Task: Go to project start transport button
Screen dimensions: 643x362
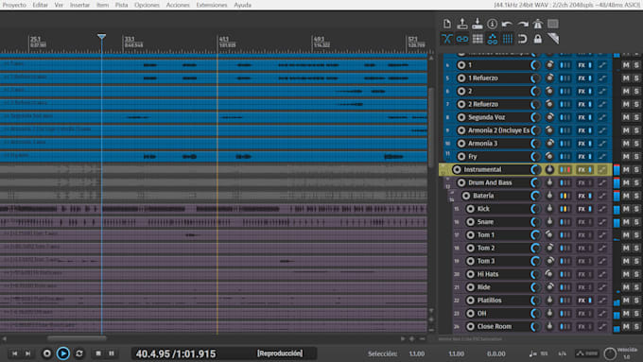Action: (15, 353)
